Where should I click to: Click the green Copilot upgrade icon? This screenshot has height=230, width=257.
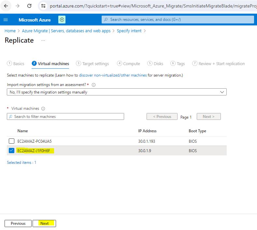(62, 20)
